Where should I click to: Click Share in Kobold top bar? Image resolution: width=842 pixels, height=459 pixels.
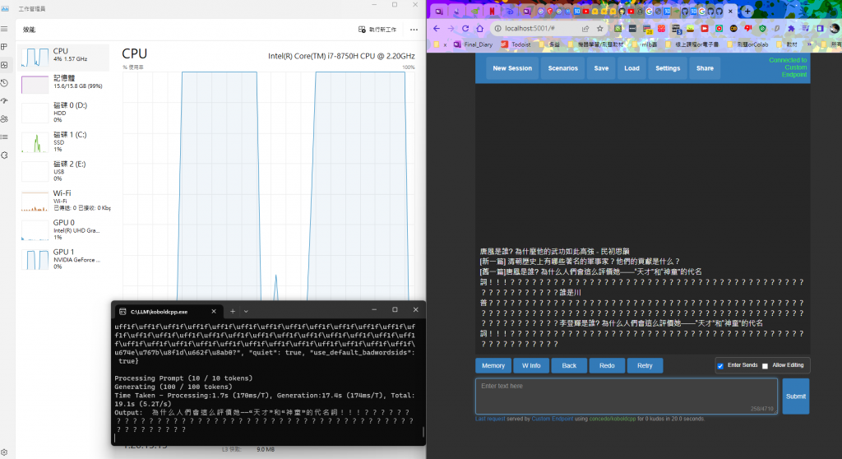[705, 68]
